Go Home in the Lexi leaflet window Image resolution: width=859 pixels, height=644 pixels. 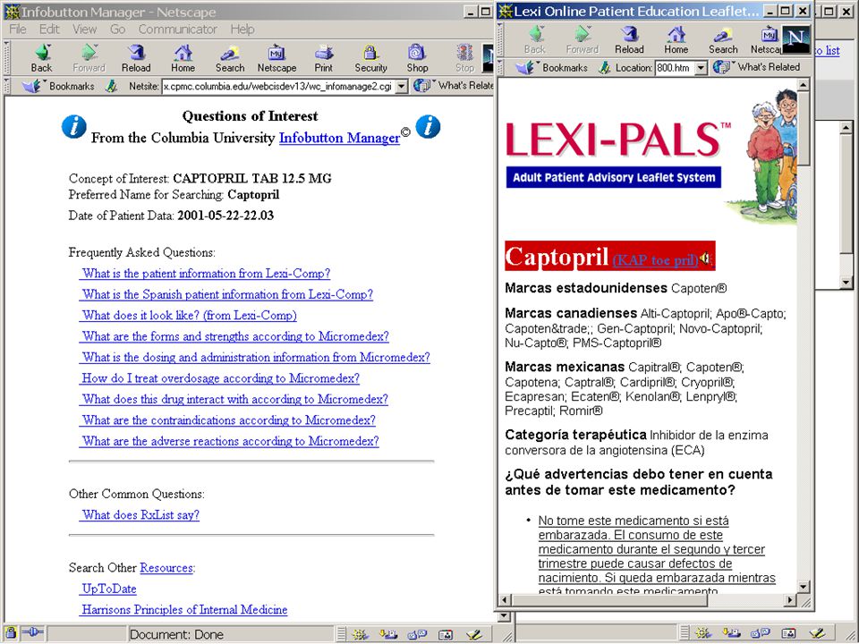[676, 40]
